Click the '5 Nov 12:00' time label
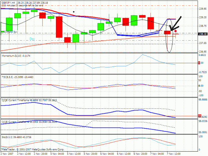The height and width of the screenshot is (156, 208). pos(74,154)
